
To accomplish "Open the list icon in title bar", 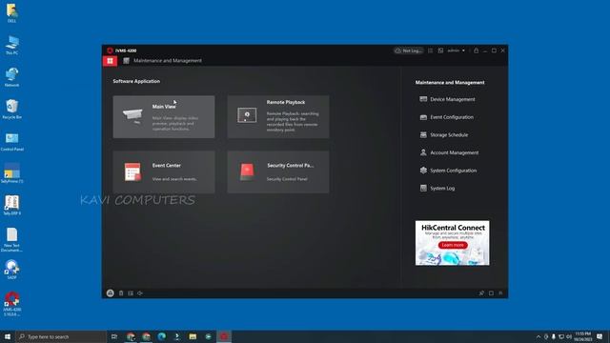I will pyautogui.click(x=430, y=50).
